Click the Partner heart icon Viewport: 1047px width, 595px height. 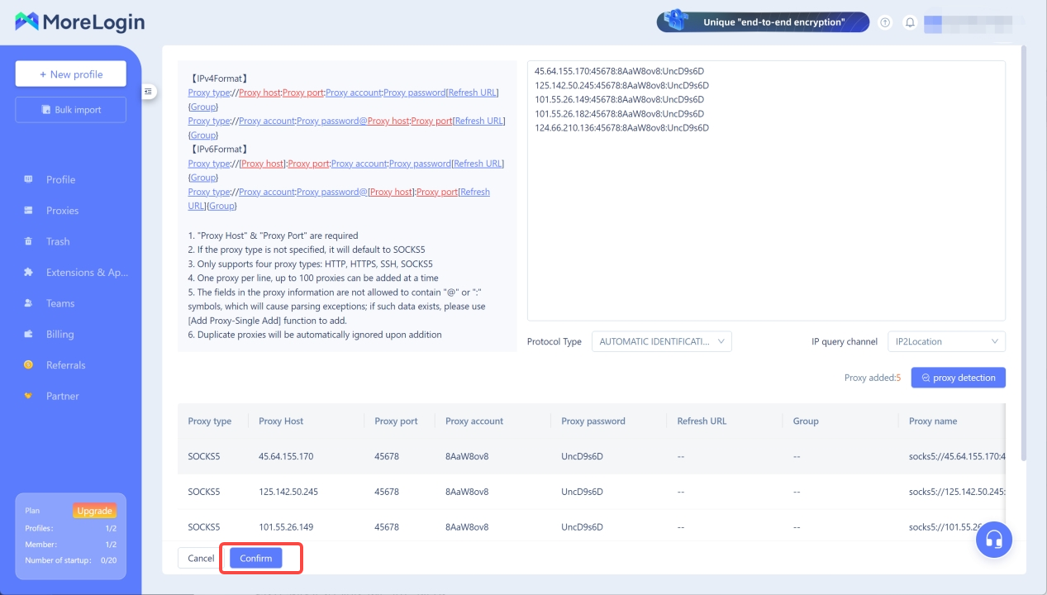(x=29, y=396)
